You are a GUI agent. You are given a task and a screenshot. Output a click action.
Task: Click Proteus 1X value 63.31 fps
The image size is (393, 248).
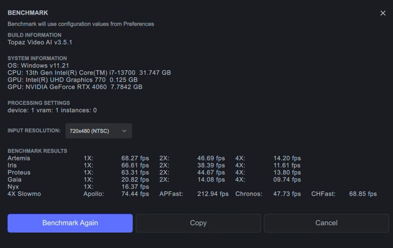click(135, 172)
